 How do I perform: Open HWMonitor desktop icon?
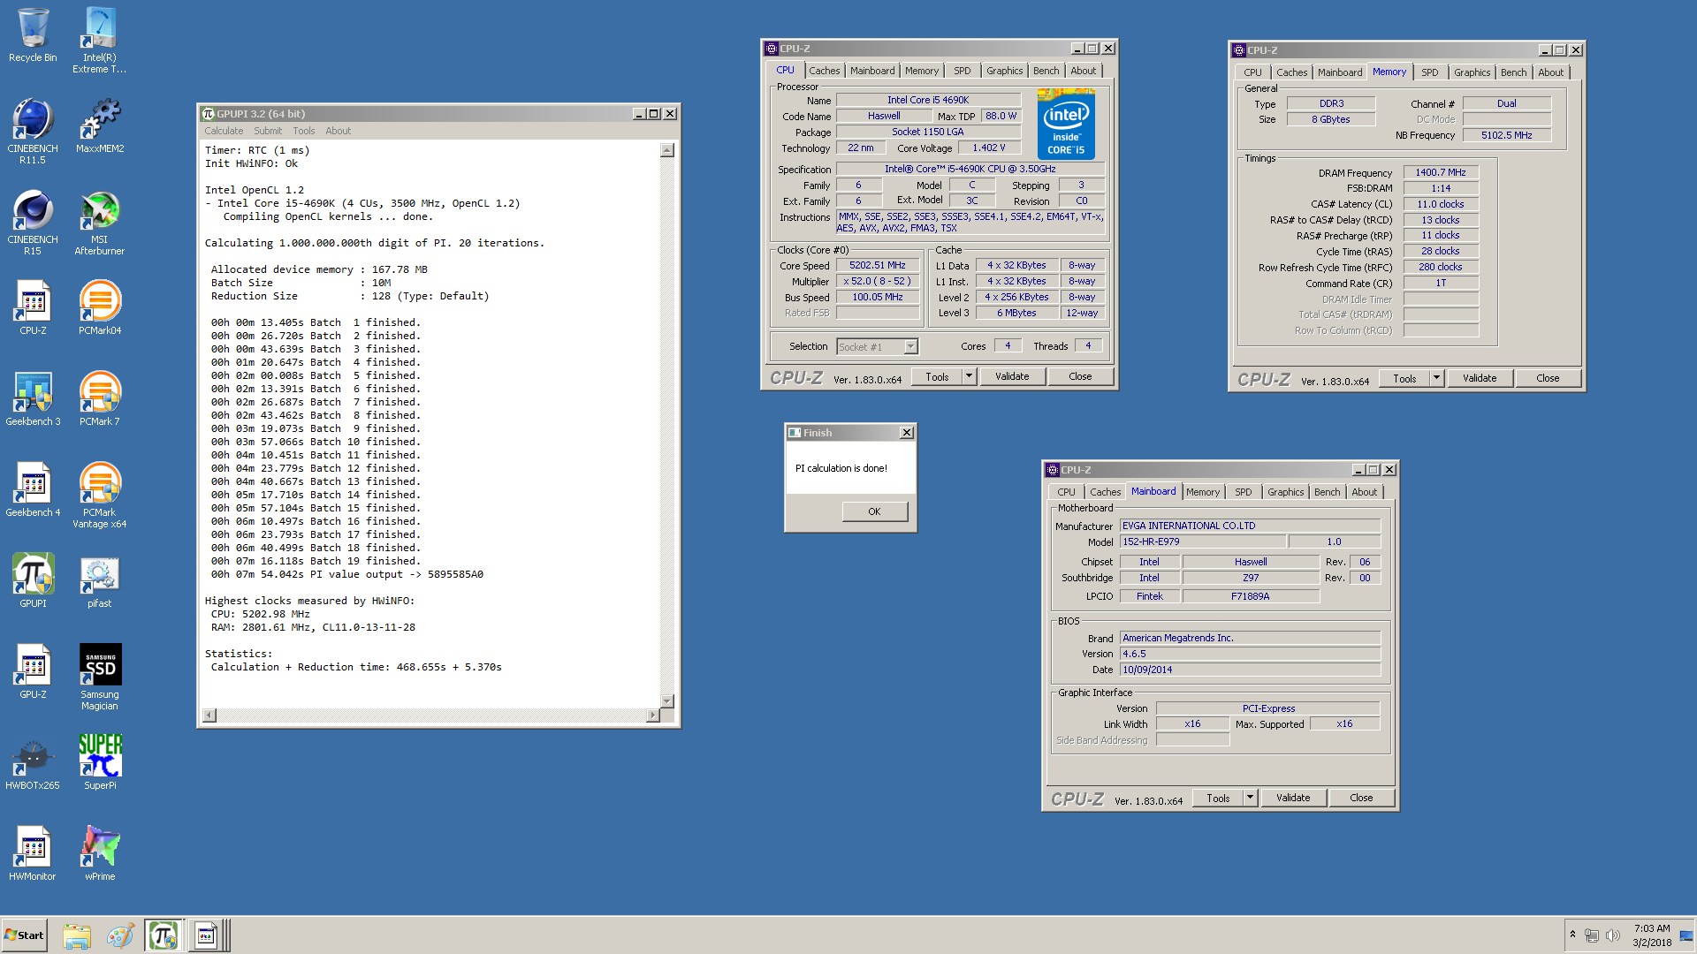[33, 853]
